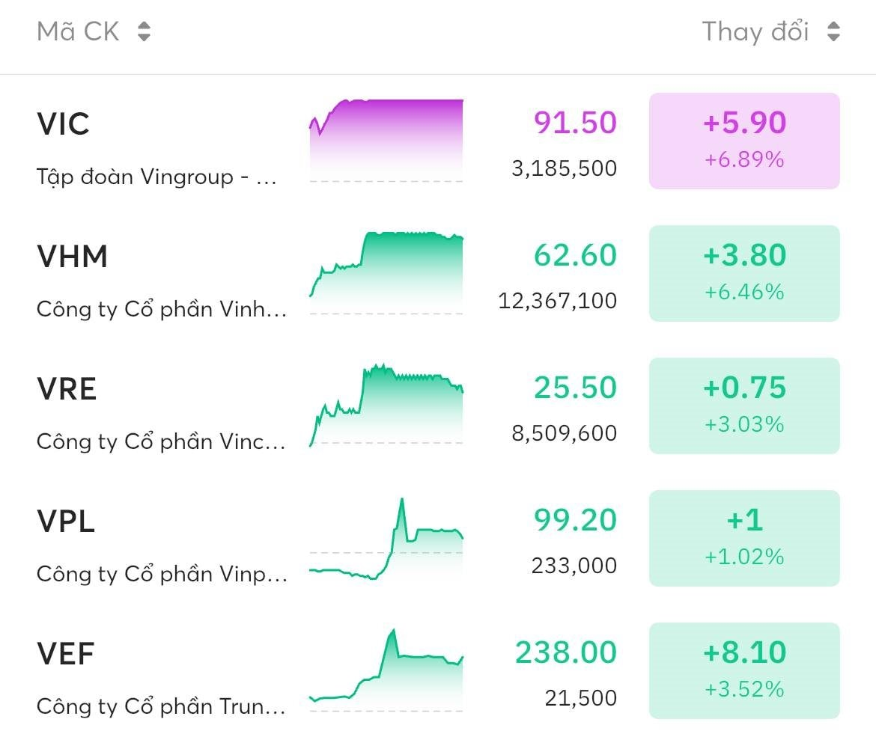Sort list by Mã CK arrows
This screenshot has width=876, height=740.
pos(145,31)
